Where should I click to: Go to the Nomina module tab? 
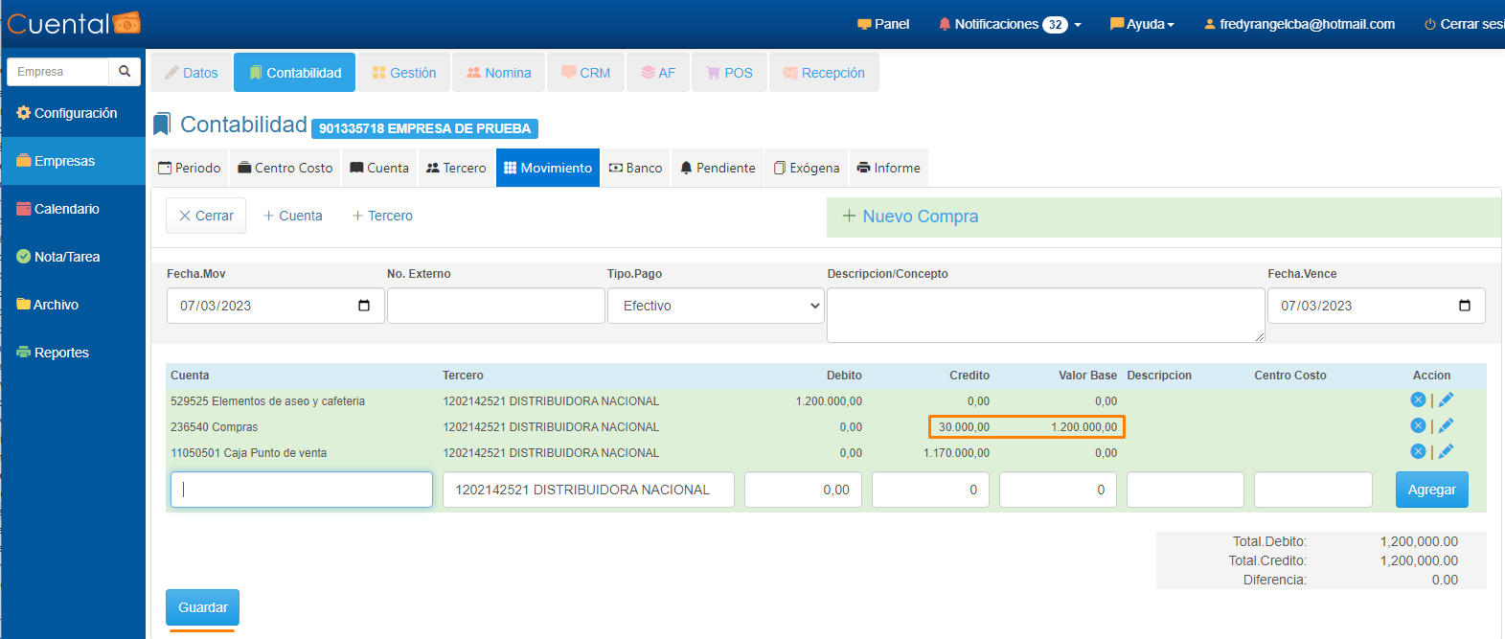[x=498, y=73]
